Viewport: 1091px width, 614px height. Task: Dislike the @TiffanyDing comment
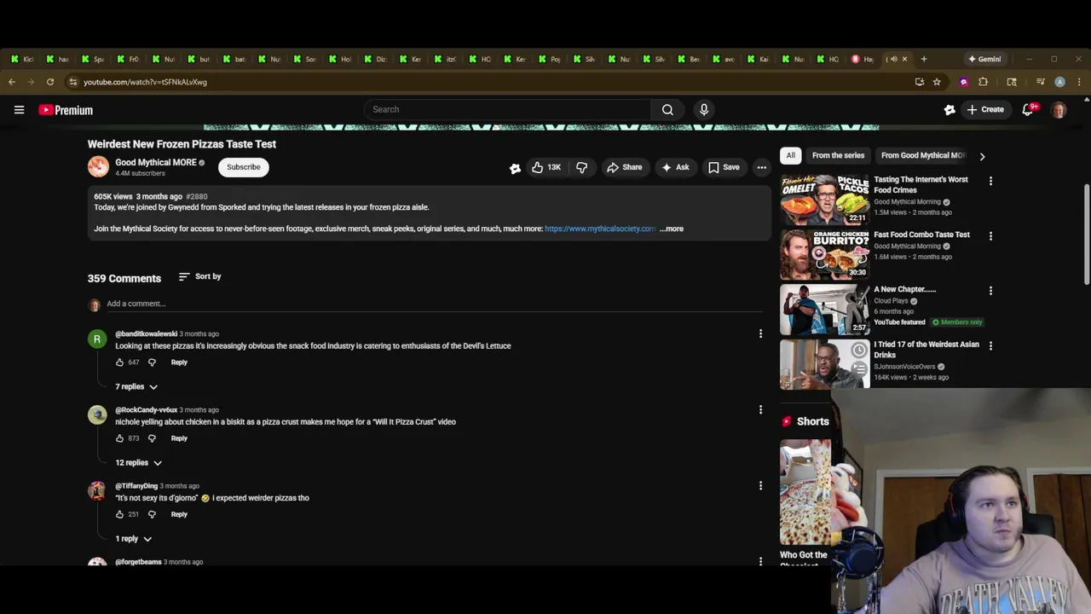[x=152, y=514]
